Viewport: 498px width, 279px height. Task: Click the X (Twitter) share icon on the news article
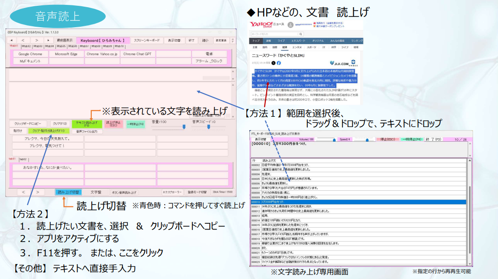tap(273, 63)
